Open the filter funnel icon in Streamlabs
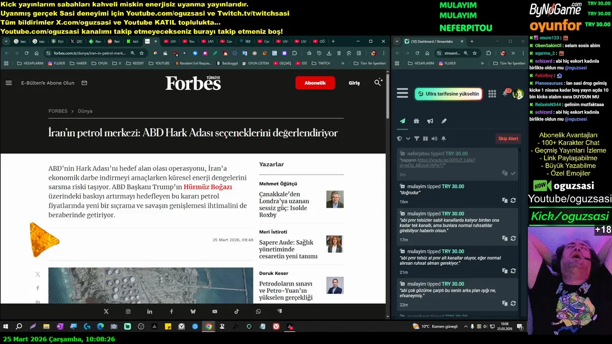 click(416, 139)
